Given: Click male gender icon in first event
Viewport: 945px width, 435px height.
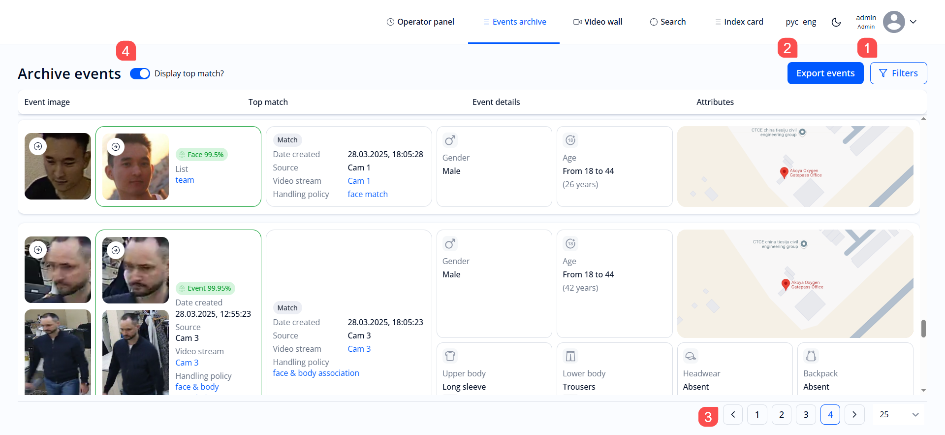Looking at the screenshot, I should (x=450, y=140).
